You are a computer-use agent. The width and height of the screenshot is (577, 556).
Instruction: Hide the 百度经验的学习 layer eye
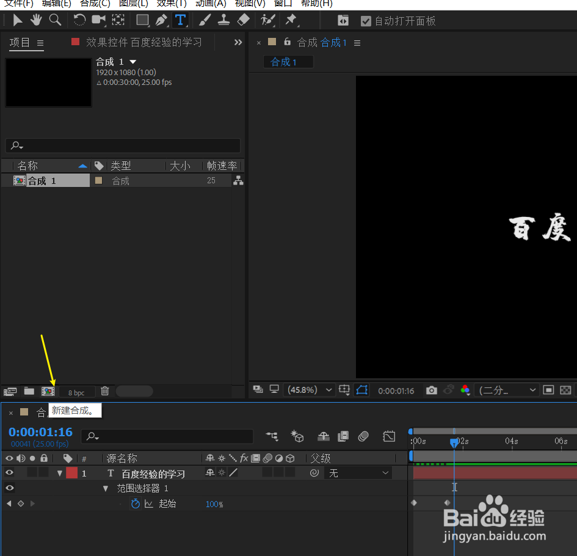tap(9, 472)
